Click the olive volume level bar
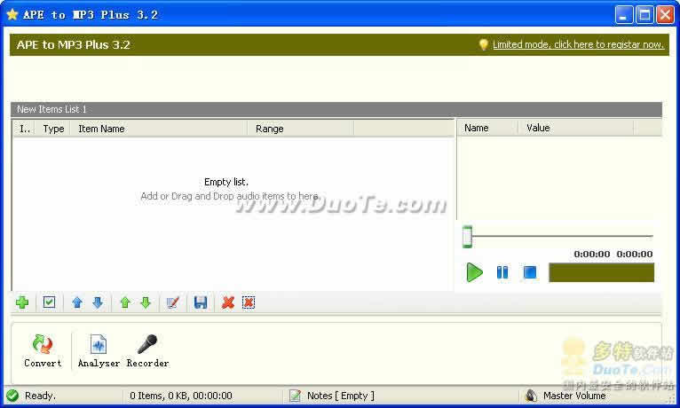 [602, 272]
